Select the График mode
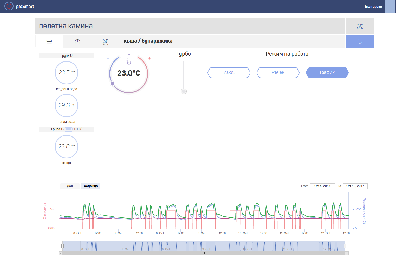This screenshot has height=262, width=396. tap(327, 73)
